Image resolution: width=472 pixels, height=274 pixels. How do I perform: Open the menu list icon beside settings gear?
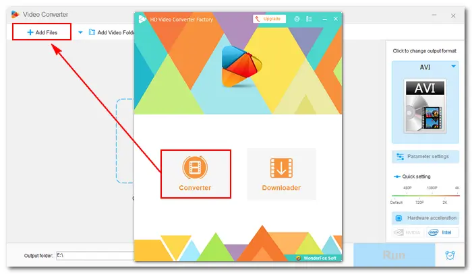tap(309, 19)
